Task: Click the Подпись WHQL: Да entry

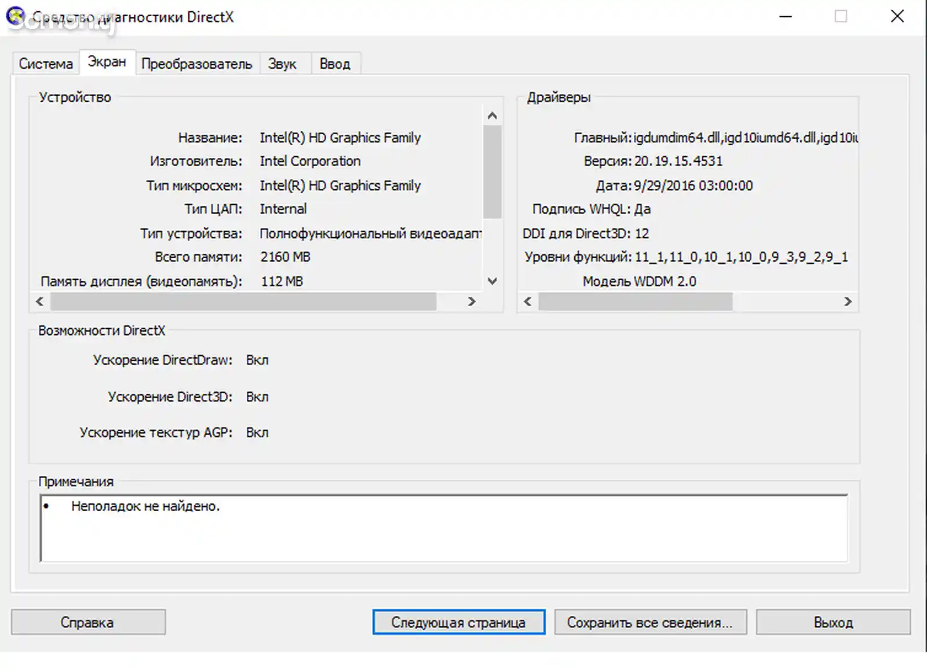Action: 592,209
